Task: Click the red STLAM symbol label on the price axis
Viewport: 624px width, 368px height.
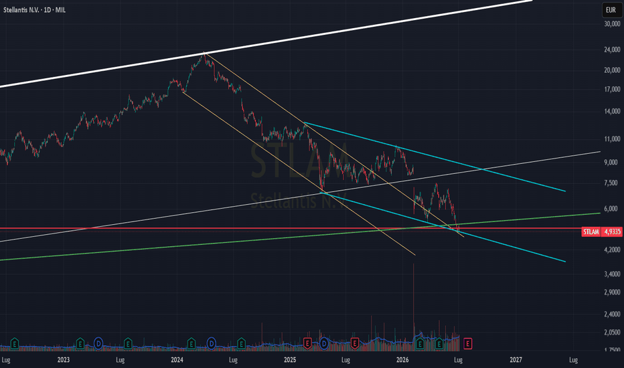Action: pyautogui.click(x=591, y=232)
